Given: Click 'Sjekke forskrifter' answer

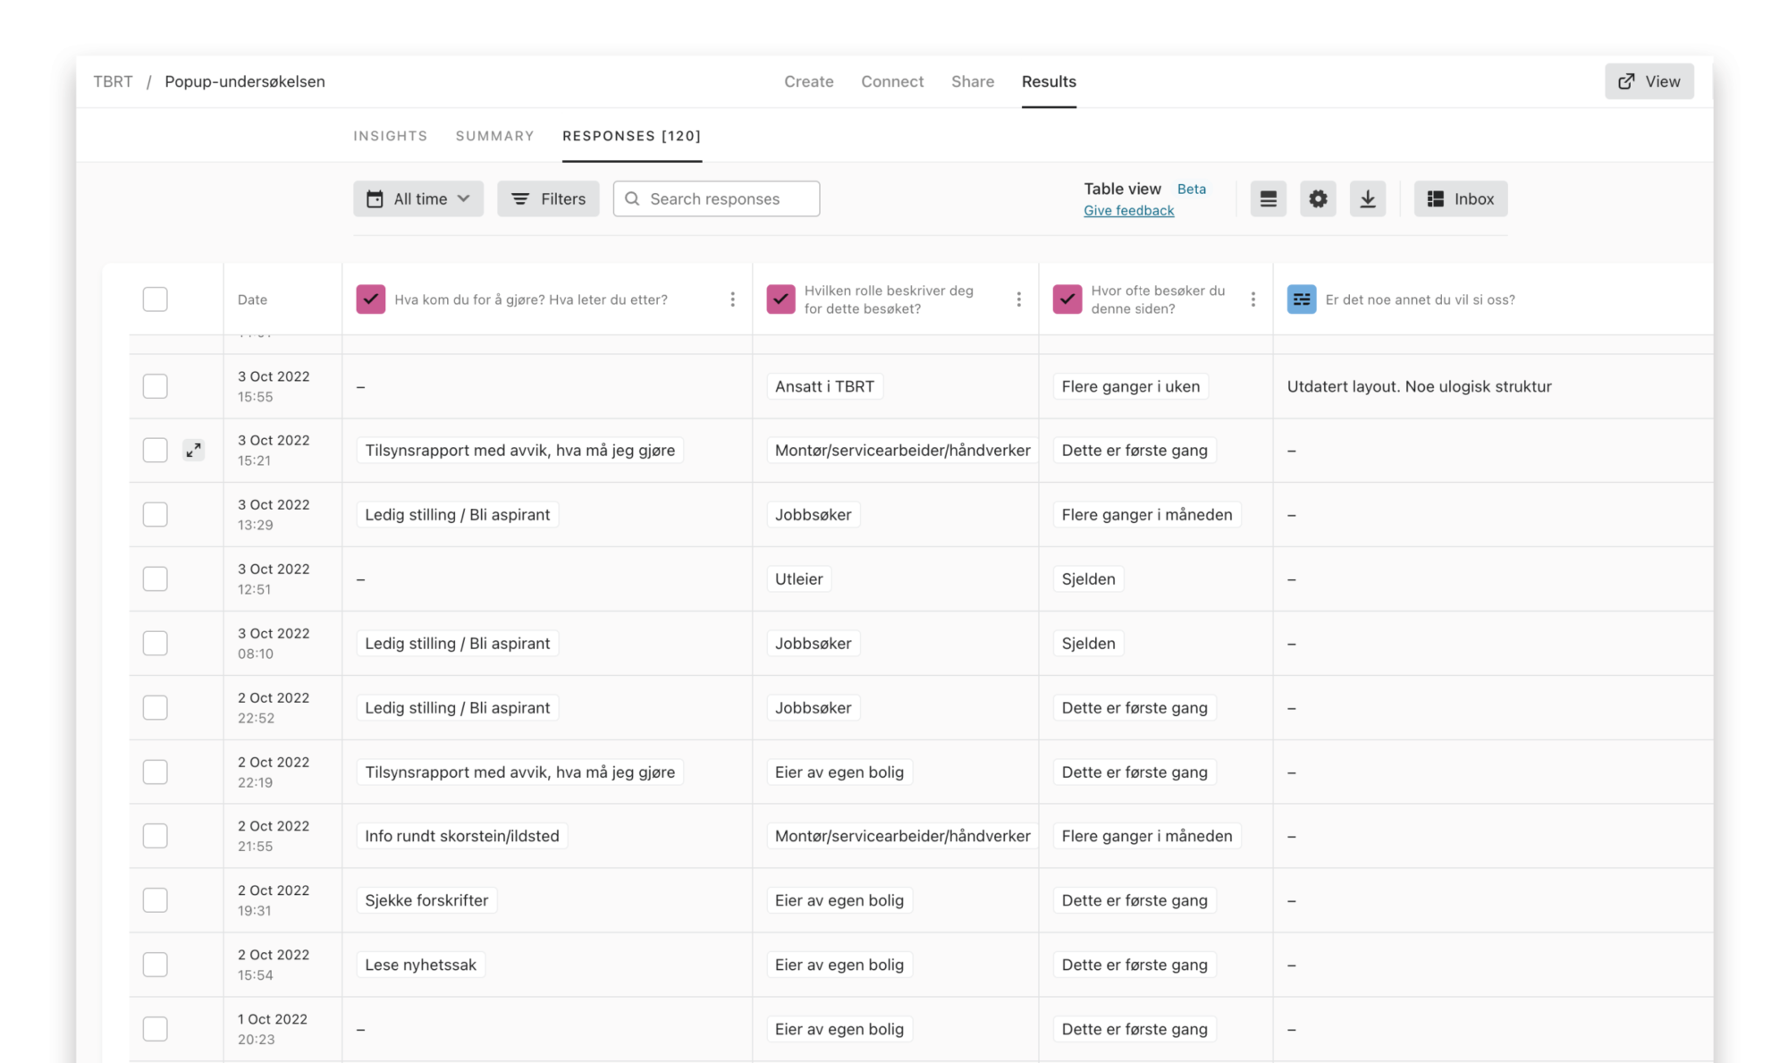Looking at the screenshot, I should [x=426, y=900].
